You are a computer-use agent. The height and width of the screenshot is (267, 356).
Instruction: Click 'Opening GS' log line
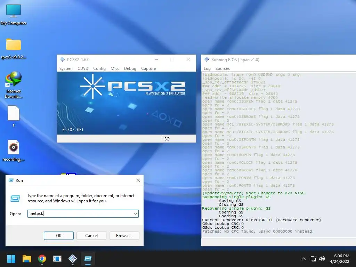(231, 212)
